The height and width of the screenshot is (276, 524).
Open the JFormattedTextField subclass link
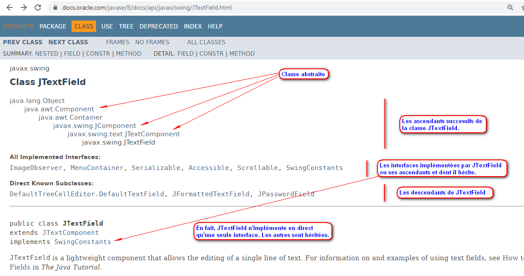pos(211,194)
